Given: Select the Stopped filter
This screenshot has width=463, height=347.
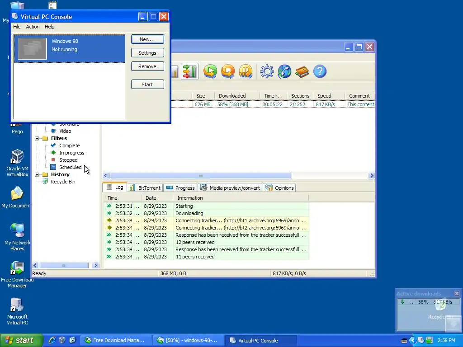Looking at the screenshot, I should pos(68,160).
